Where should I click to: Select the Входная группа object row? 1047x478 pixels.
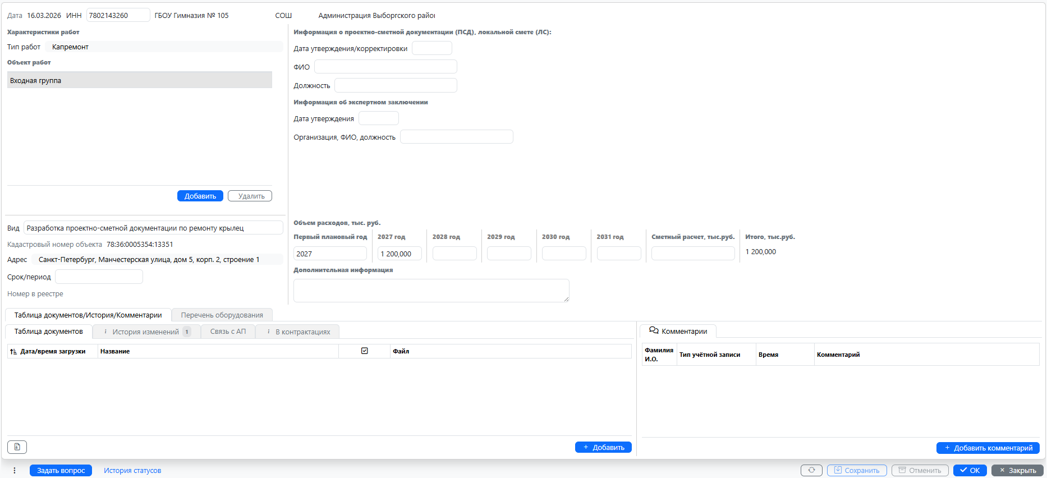tap(139, 80)
